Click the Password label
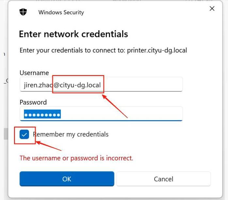 (x=33, y=102)
